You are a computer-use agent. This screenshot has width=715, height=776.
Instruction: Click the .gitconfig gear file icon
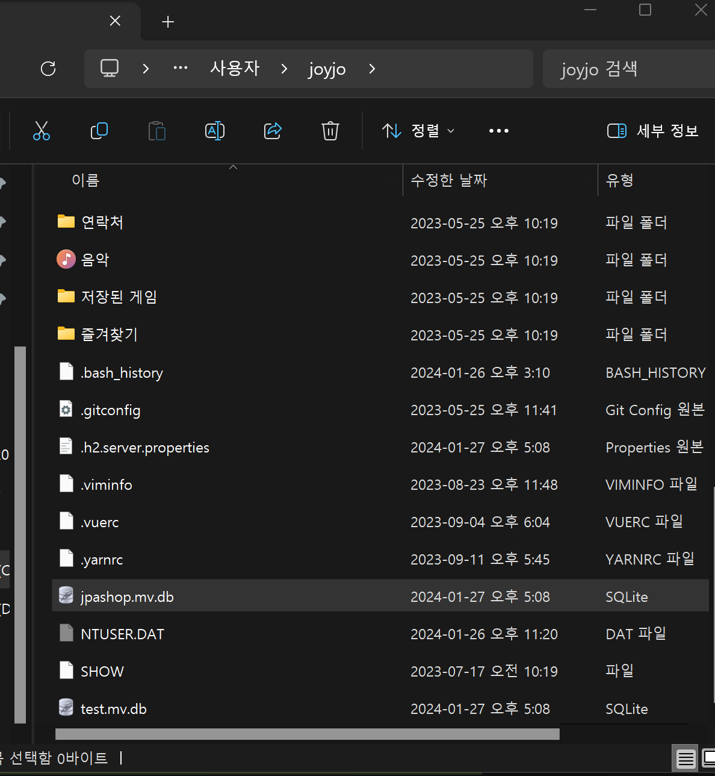[x=66, y=410]
